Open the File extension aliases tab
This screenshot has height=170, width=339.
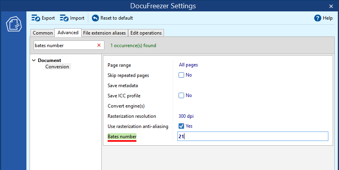(104, 33)
